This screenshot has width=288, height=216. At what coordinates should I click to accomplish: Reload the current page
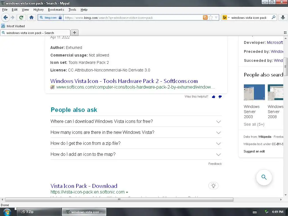click(21, 18)
